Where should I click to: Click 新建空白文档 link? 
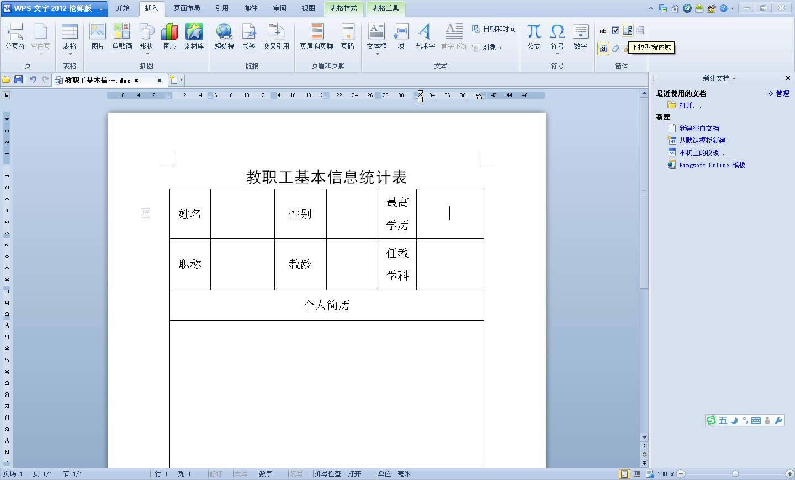pos(699,128)
